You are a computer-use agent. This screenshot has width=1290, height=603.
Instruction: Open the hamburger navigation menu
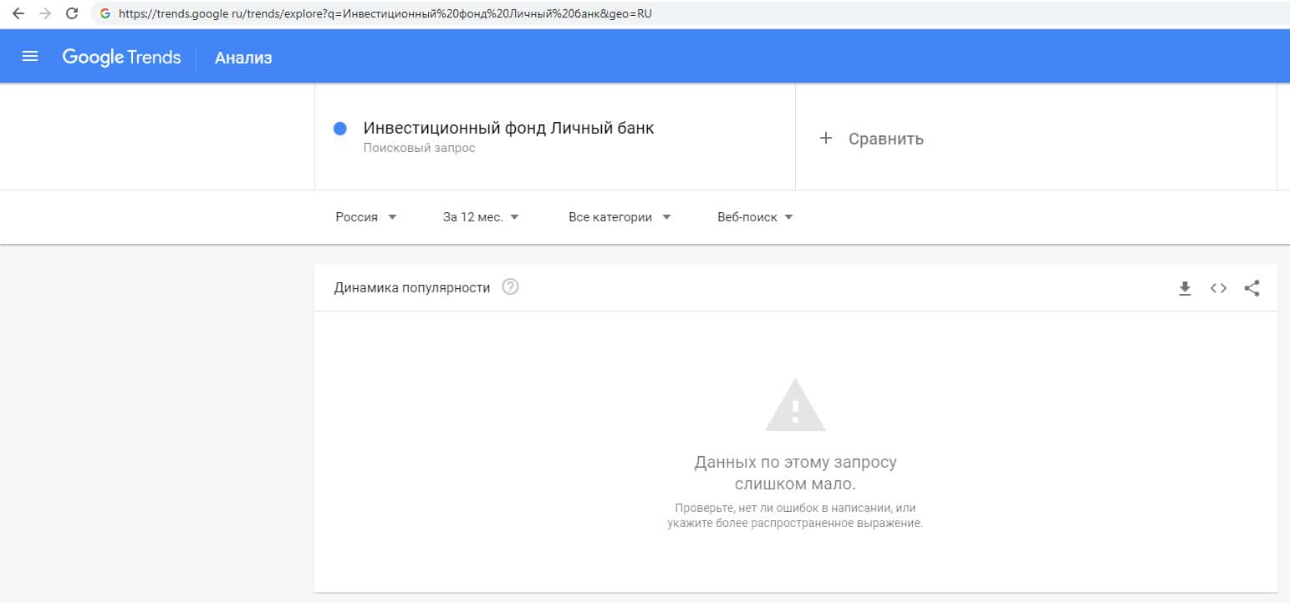click(x=30, y=57)
